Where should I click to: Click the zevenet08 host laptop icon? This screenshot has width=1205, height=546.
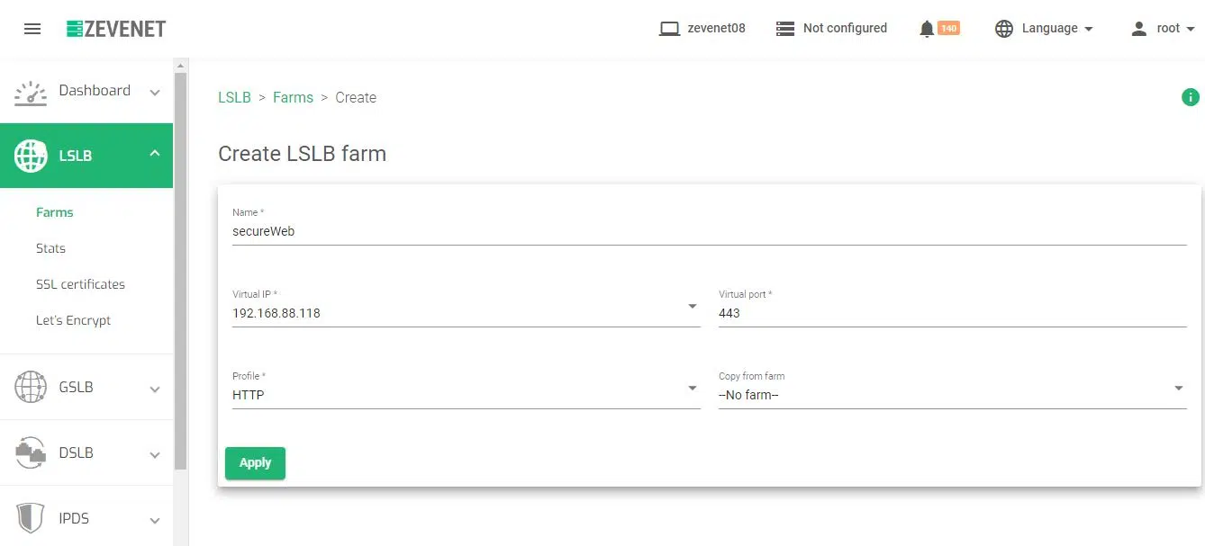(x=668, y=29)
